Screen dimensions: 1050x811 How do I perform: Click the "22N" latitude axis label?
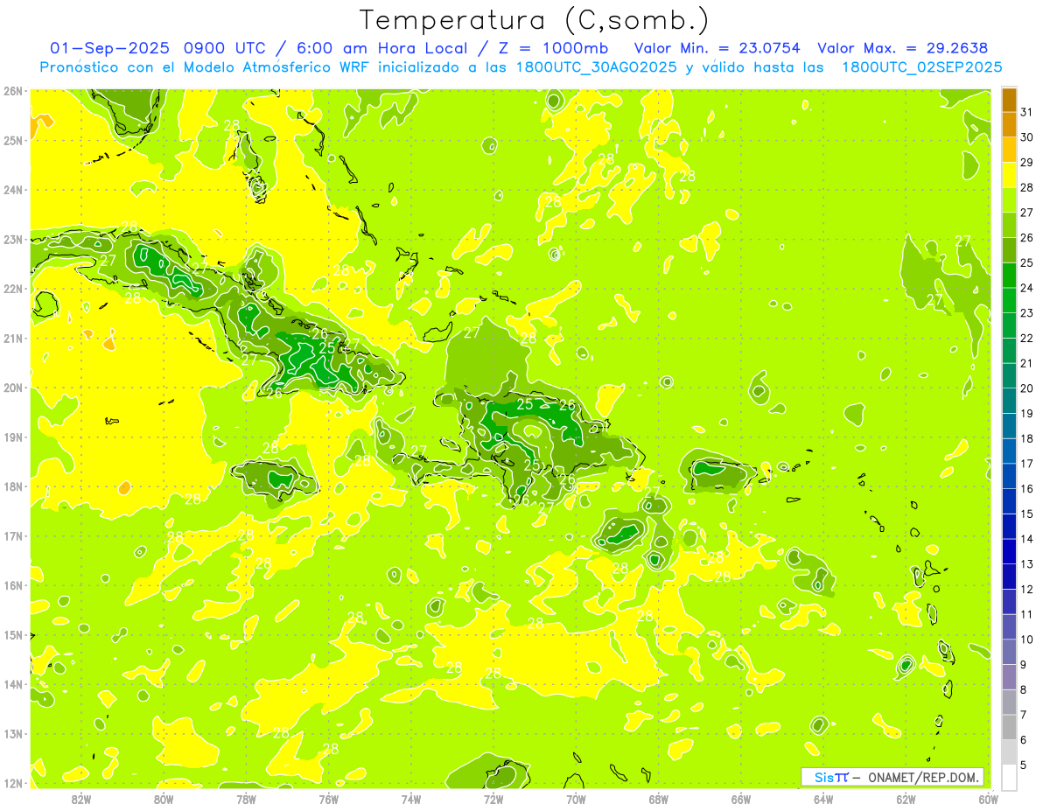tap(13, 289)
